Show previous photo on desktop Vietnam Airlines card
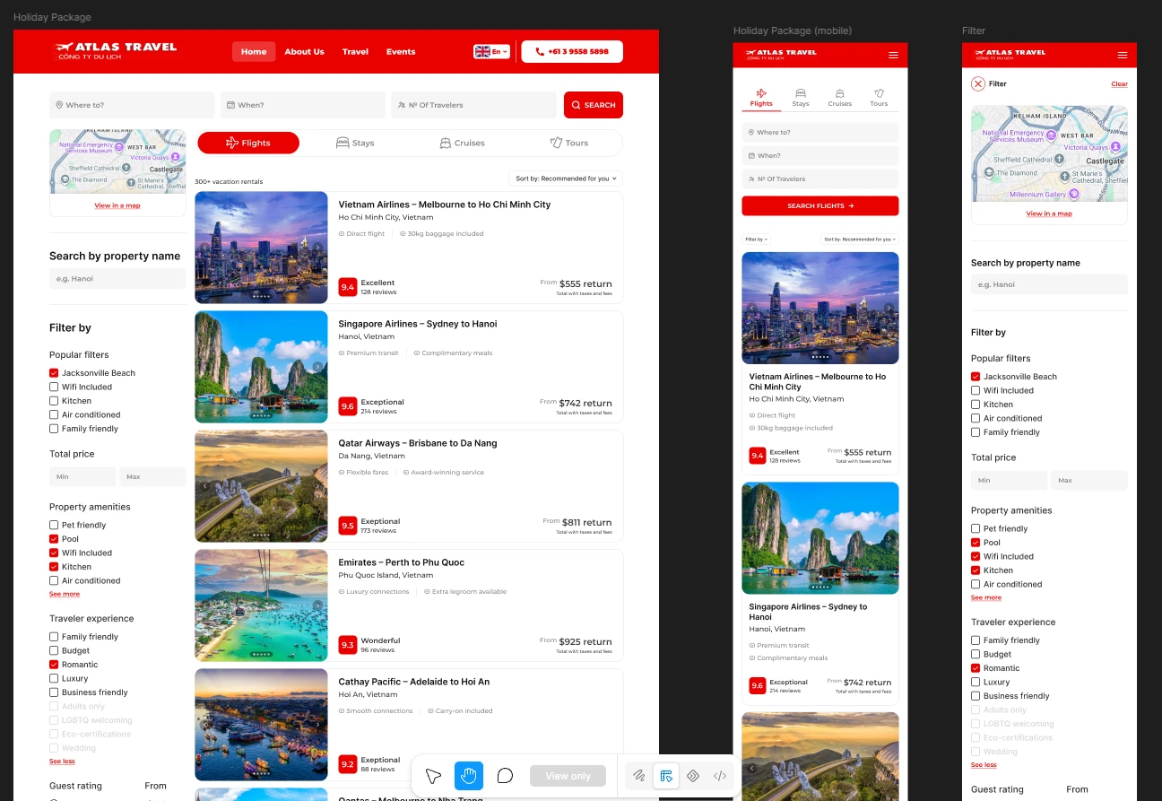This screenshot has height=801, width=1162. (x=204, y=248)
